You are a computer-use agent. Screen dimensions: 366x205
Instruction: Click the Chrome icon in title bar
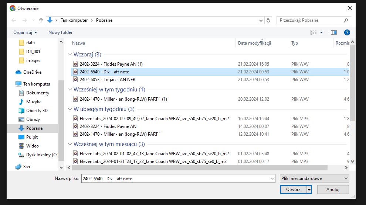pyautogui.click(x=13, y=8)
